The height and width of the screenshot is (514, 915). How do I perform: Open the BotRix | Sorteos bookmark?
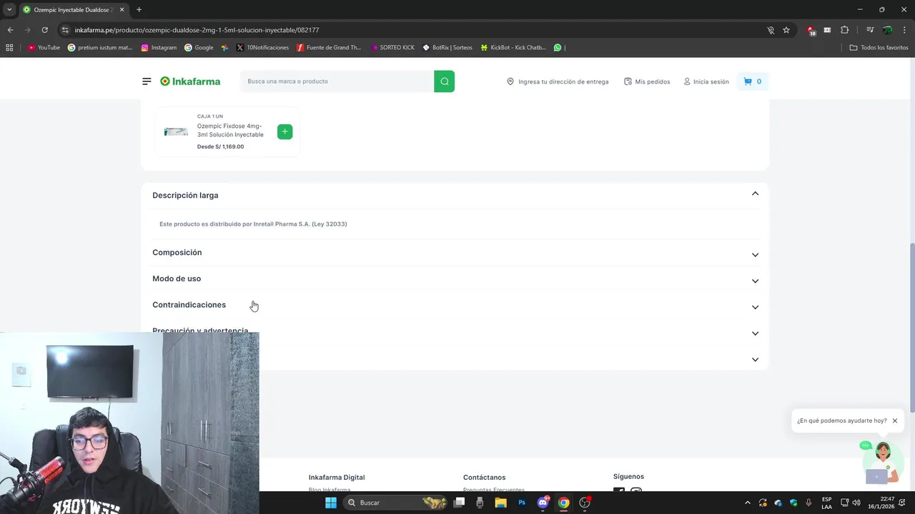coord(447,48)
